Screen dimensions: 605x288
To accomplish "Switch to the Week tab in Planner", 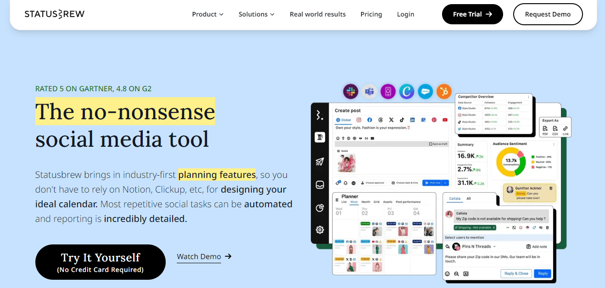I will [354, 202].
